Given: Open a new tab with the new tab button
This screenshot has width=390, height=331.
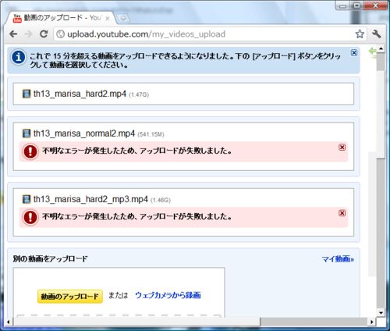Looking at the screenshot, I should [x=123, y=19].
